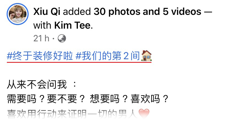Click the word added in the header
Screen dimensions: 228x130
coord(77,11)
